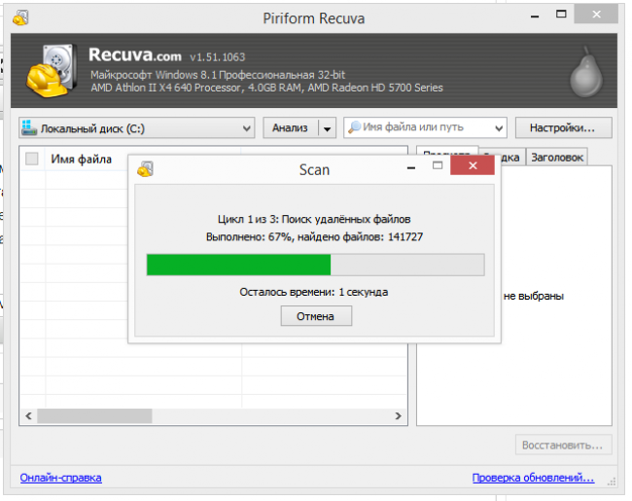632x501 pixels.
Task: Minimize the Scan dialog
Action: [411, 167]
